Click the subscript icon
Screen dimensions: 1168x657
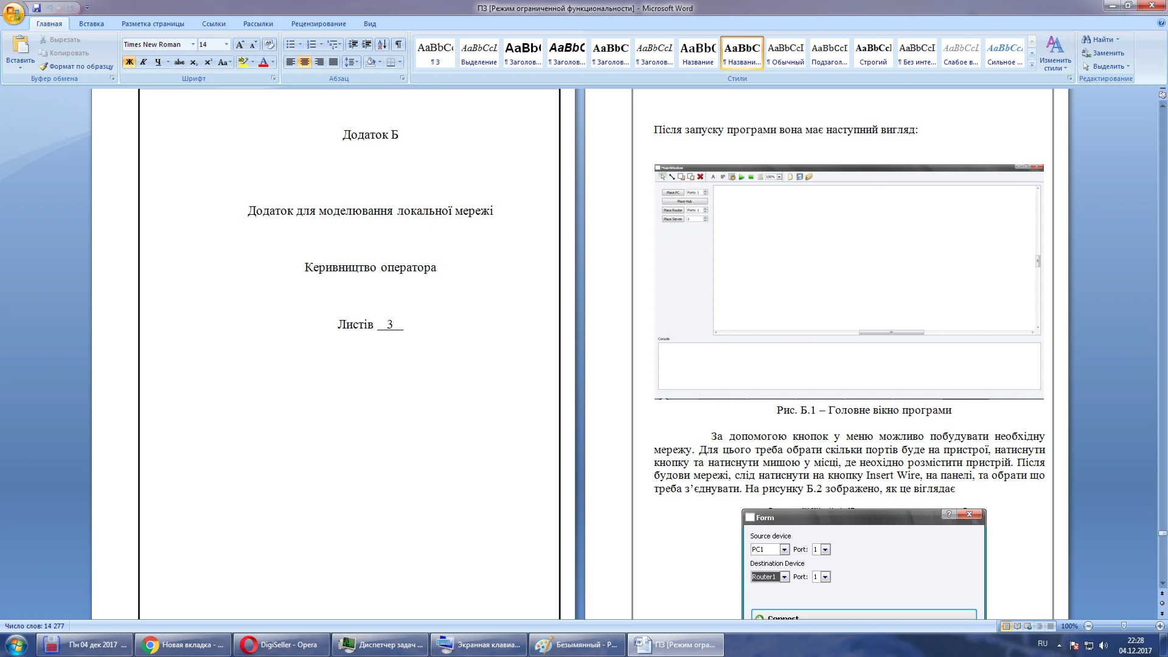coord(193,62)
